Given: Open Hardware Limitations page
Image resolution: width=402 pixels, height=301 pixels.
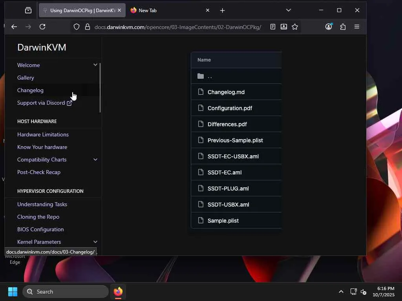Looking at the screenshot, I should (43, 134).
